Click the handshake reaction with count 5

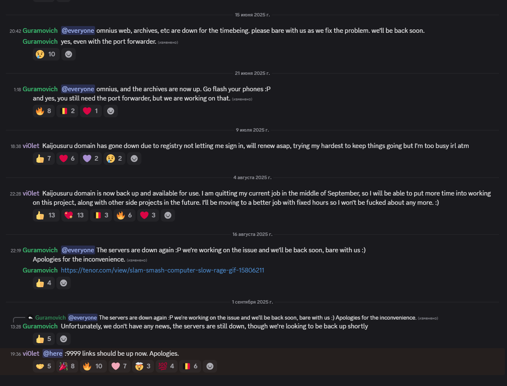44,366
